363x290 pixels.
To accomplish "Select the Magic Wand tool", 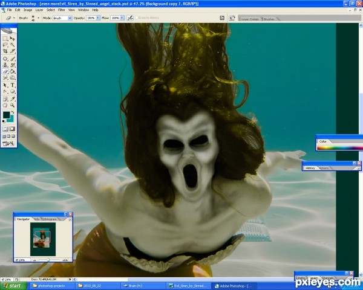I will click(13, 45).
